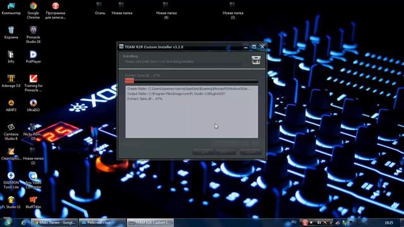Click the red recording tray icon
The width and height of the screenshot is (404, 227).
[305, 223]
